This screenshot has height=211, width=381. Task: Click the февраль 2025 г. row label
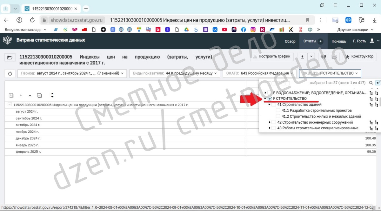pyautogui.click(x=28, y=152)
